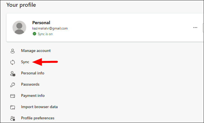Click the Import browser data folder icon

pyautogui.click(x=13, y=107)
